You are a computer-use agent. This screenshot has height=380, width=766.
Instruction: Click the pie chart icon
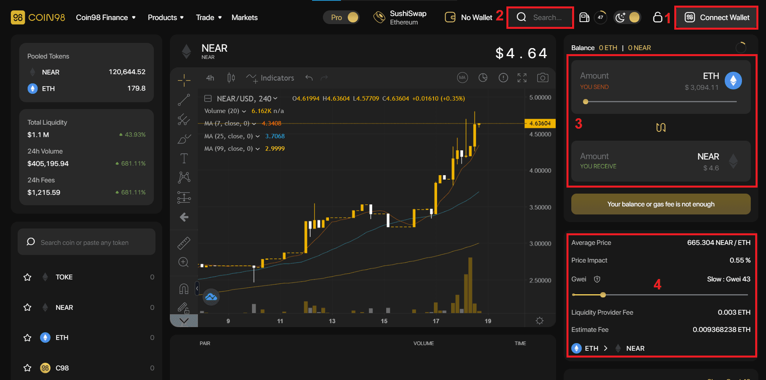pyautogui.click(x=483, y=78)
